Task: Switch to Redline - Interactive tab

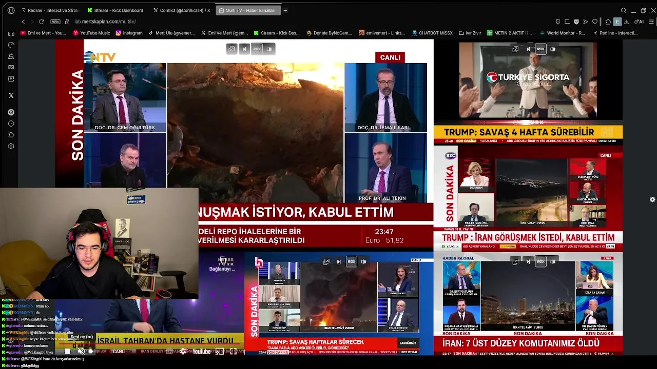Action: tap(50, 10)
